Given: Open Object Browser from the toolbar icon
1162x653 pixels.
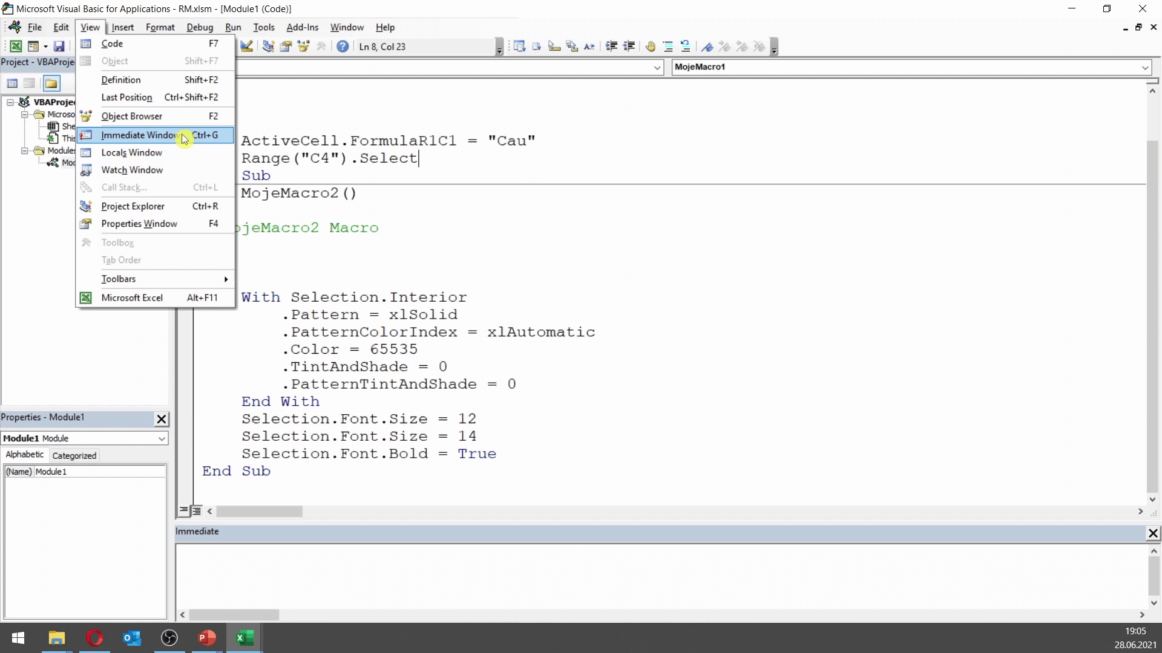Looking at the screenshot, I should (303, 47).
